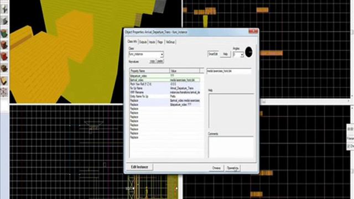Viewport: 354px width, 199px height.
Task: Select the $arrival_video property row
Action: coord(165,80)
